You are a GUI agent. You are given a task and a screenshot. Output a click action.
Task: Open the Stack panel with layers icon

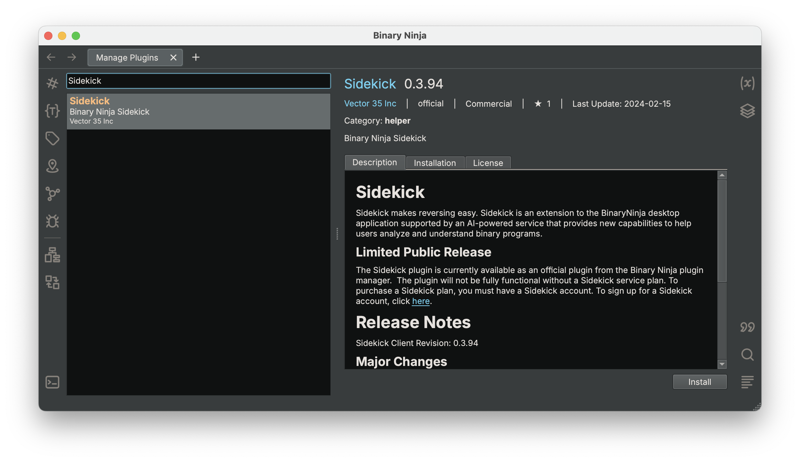click(x=748, y=111)
